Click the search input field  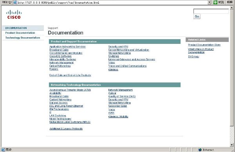coord(211,11)
